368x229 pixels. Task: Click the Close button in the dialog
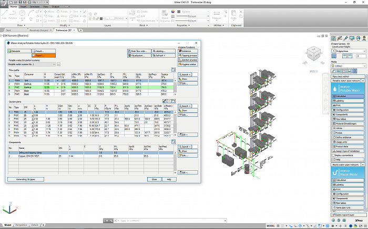pyautogui.click(x=154, y=179)
